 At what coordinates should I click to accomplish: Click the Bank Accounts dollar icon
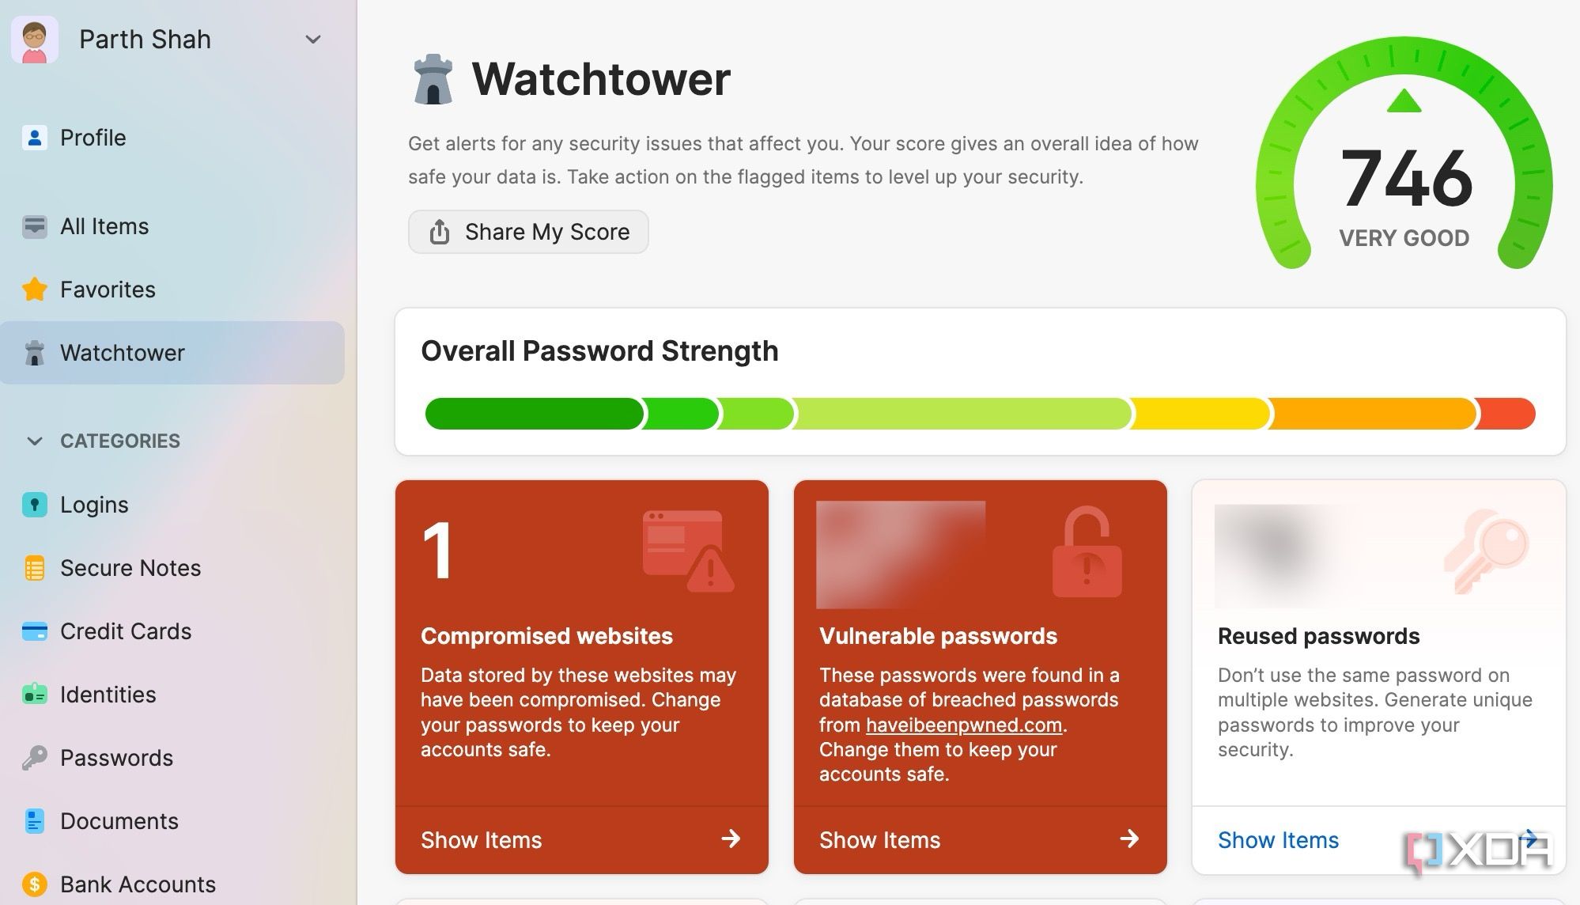[x=35, y=884]
